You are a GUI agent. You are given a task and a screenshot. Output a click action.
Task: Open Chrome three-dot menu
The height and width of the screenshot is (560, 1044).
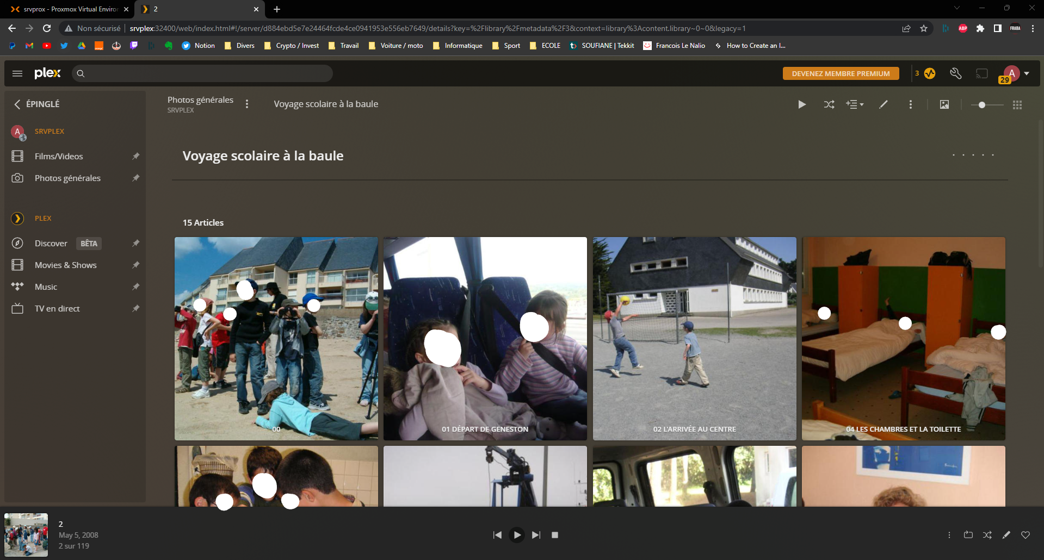(x=1033, y=28)
